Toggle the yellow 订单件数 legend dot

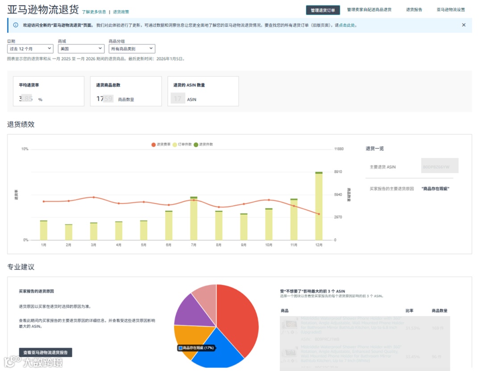click(175, 145)
